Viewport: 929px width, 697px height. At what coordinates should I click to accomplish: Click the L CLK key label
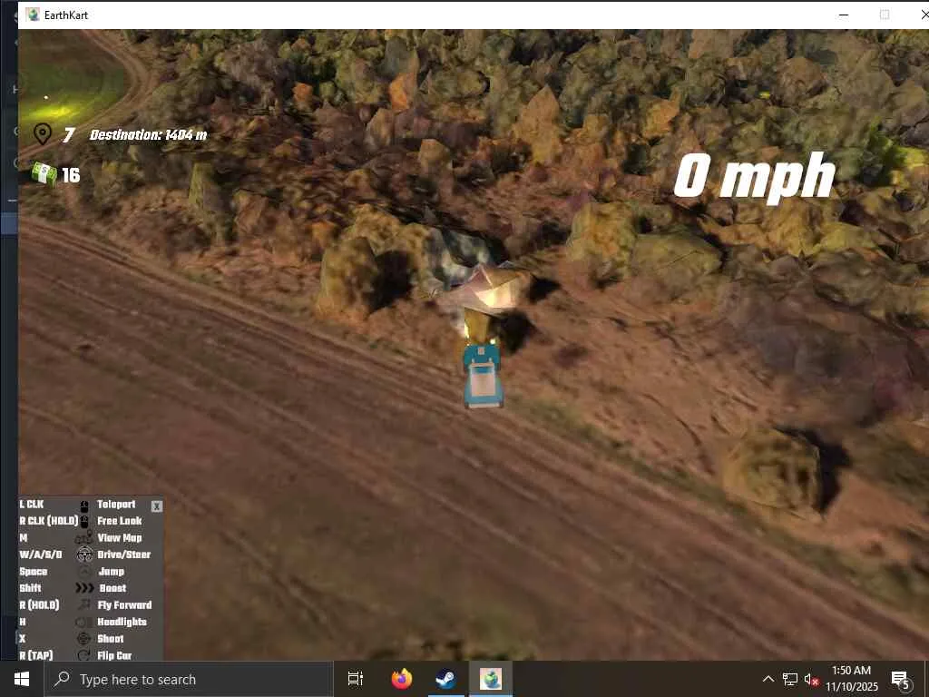32,505
